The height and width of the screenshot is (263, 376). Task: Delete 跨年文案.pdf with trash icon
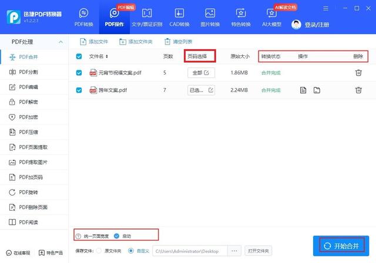click(358, 90)
